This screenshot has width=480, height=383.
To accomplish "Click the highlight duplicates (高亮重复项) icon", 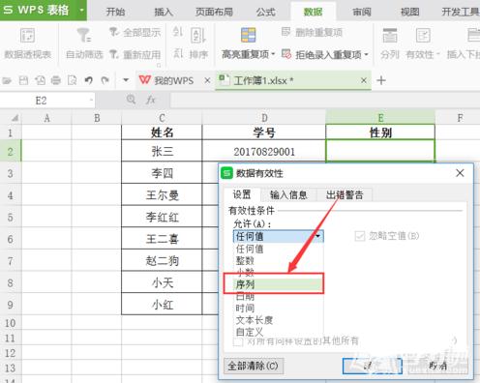I will click(x=248, y=35).
